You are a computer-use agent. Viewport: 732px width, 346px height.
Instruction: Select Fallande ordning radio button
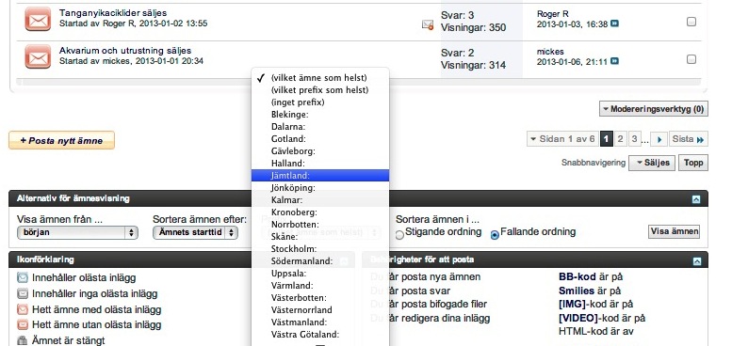(495, 235)
